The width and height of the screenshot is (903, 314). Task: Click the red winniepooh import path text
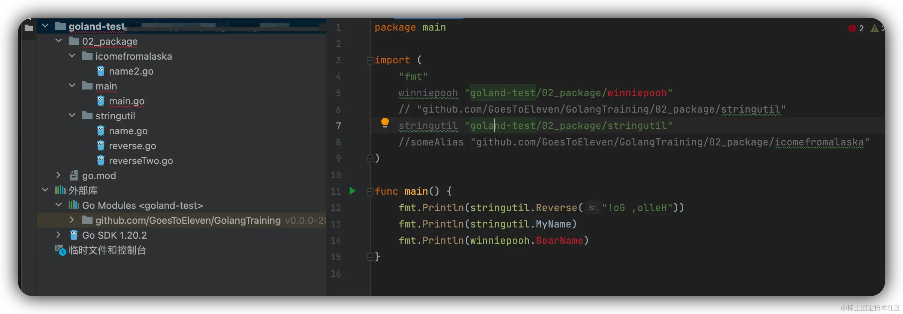coord(637,93)
